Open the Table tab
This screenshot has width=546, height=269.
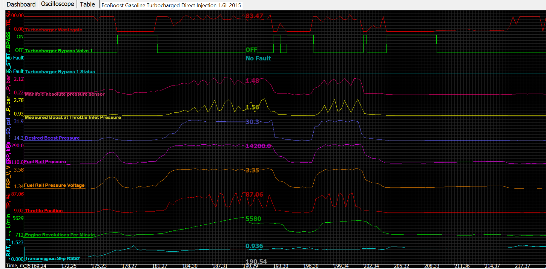tap(87, 4)
